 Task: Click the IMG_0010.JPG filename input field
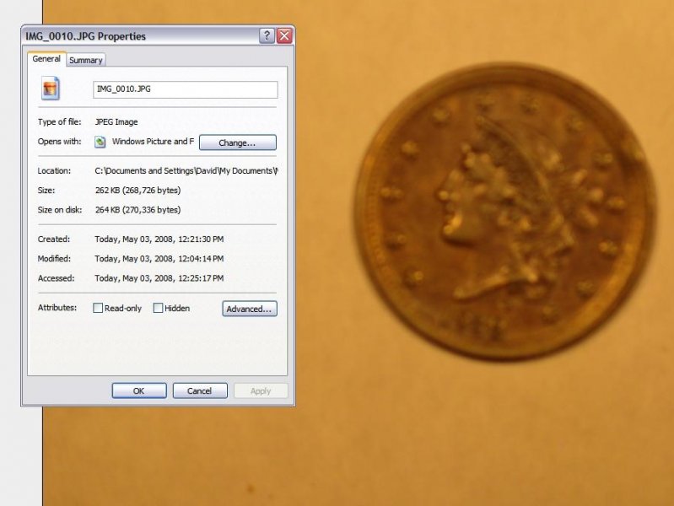pyautogui.click(x=186, y=89)
